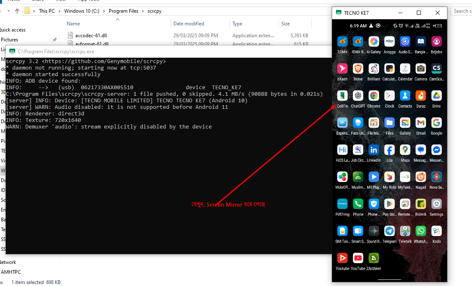
Task: Tap the Camera app icon
Action: [x=420, y=69]
